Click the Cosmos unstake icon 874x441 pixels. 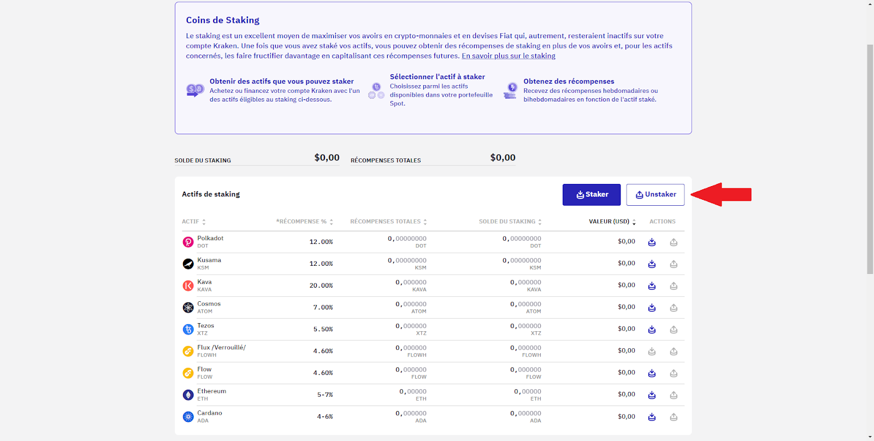coord(674,307)
